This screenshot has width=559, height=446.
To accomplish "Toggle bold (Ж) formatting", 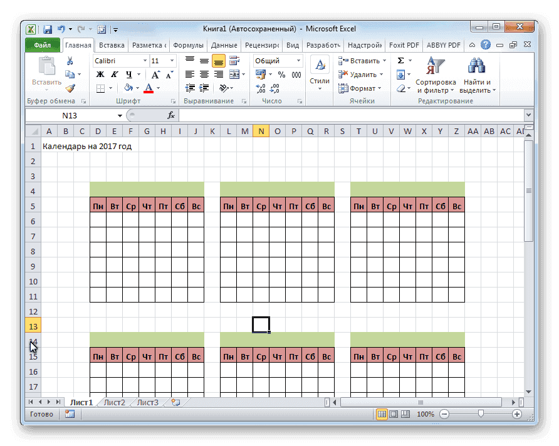I will pos(99,73).
